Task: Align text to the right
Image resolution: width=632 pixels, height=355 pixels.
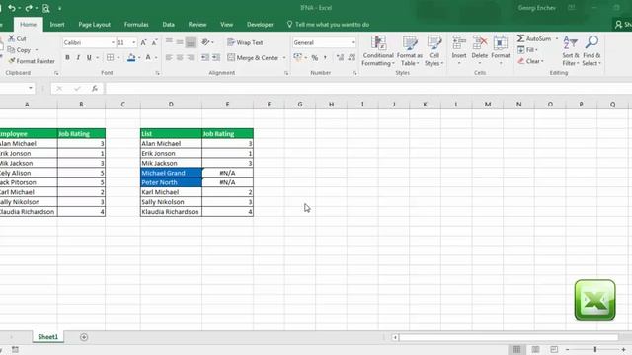Action: coord(191,57)
